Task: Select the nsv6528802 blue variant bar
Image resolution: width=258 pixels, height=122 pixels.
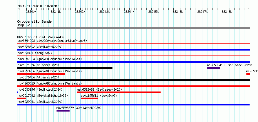Action: 133,50
